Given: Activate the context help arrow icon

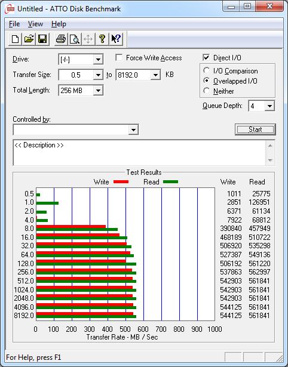Looking at the screenshot, I should coord(116,39).
